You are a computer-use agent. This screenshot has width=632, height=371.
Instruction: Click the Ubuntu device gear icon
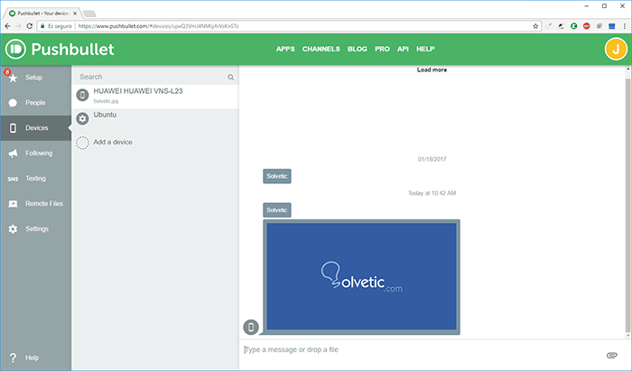pos(83,119)
